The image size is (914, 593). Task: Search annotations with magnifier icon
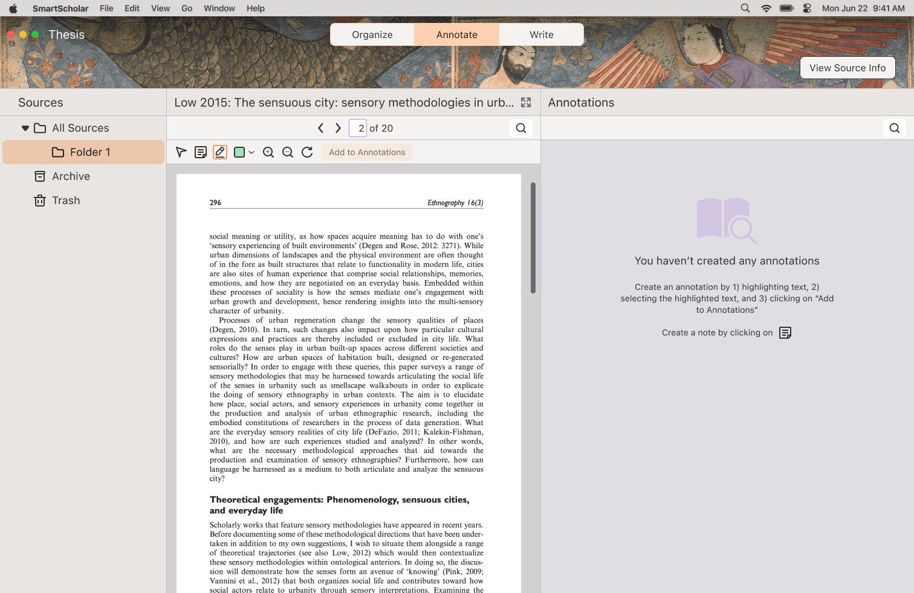(895, 128)
